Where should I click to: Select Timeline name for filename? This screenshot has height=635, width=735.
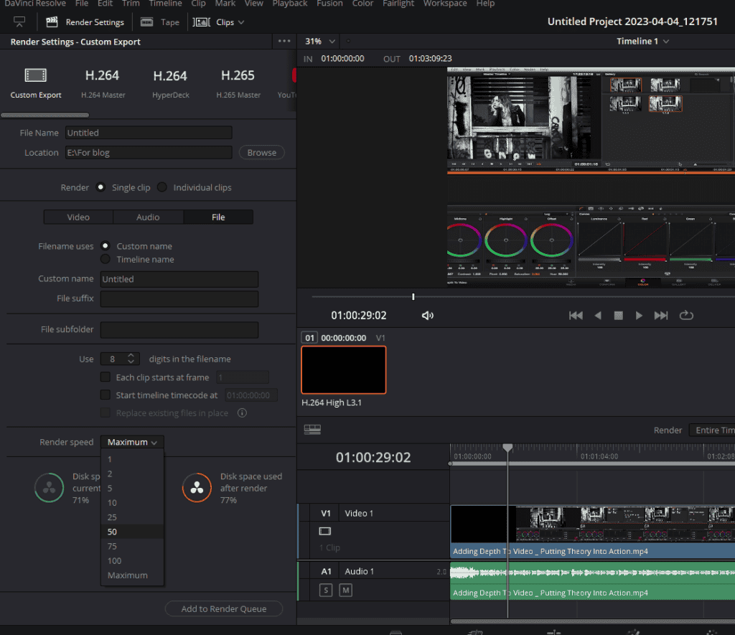(x=105, y=259)
